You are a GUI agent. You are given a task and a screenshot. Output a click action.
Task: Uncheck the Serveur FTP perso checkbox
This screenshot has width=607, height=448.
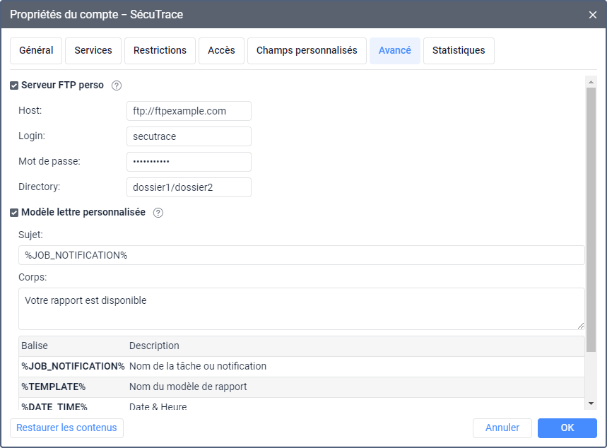pos(14,86)
